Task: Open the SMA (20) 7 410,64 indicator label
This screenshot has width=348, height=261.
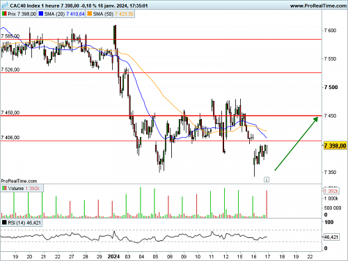Action: pyautogui.click(x=64, y=14)
